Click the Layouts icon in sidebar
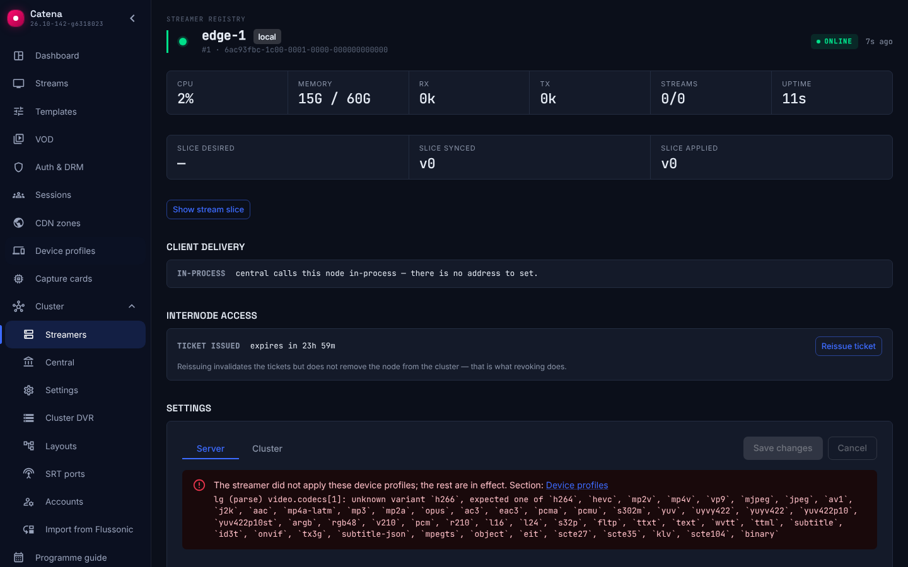This screenshot has height=567, width=908. tap(29, 446)
